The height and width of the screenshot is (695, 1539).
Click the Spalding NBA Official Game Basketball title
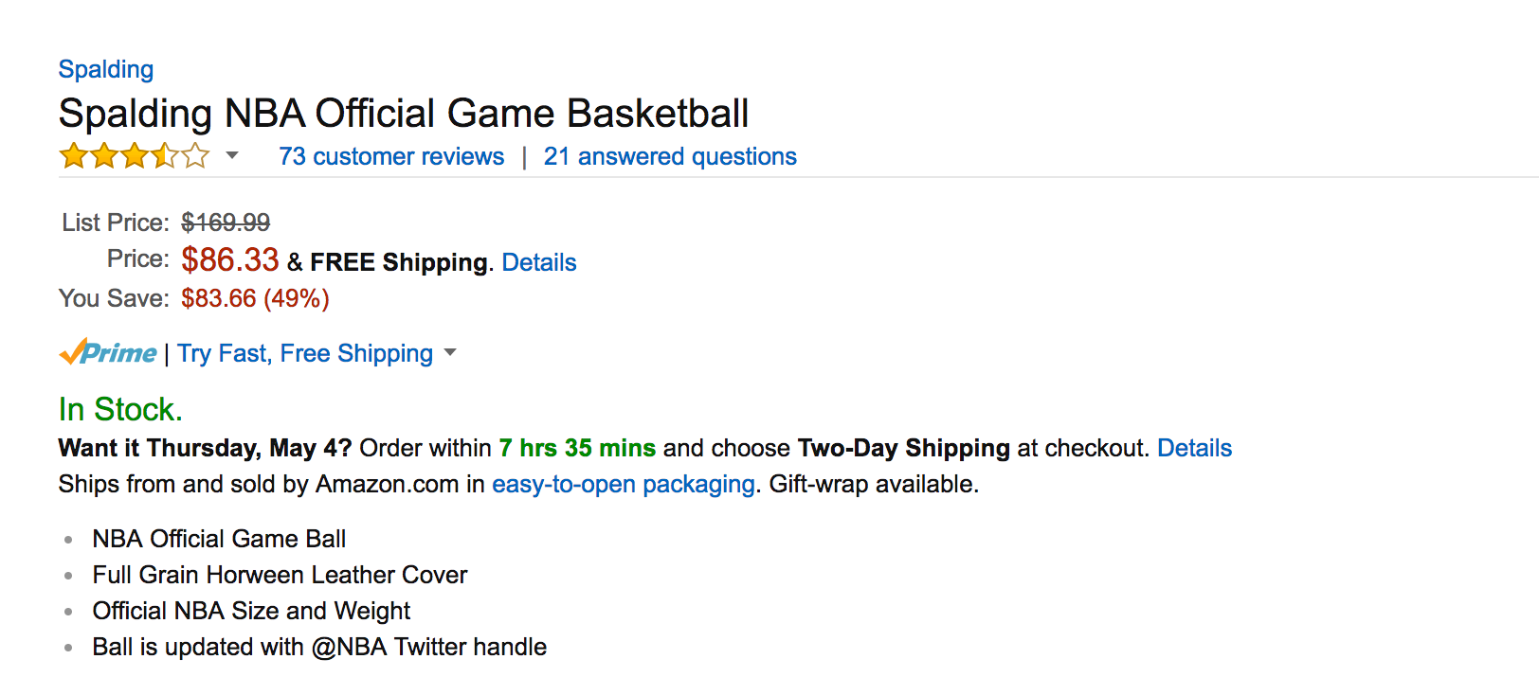(404, 114)
